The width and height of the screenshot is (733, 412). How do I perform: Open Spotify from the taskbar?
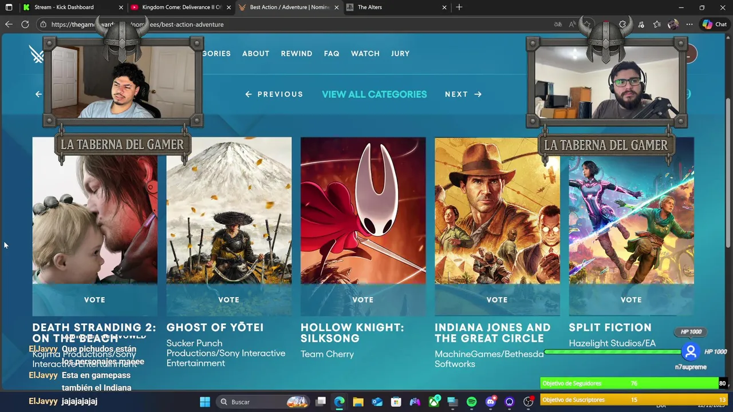472,402
